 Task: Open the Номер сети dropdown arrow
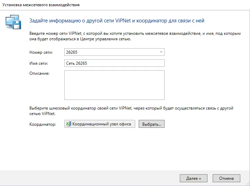click(161, 52)
